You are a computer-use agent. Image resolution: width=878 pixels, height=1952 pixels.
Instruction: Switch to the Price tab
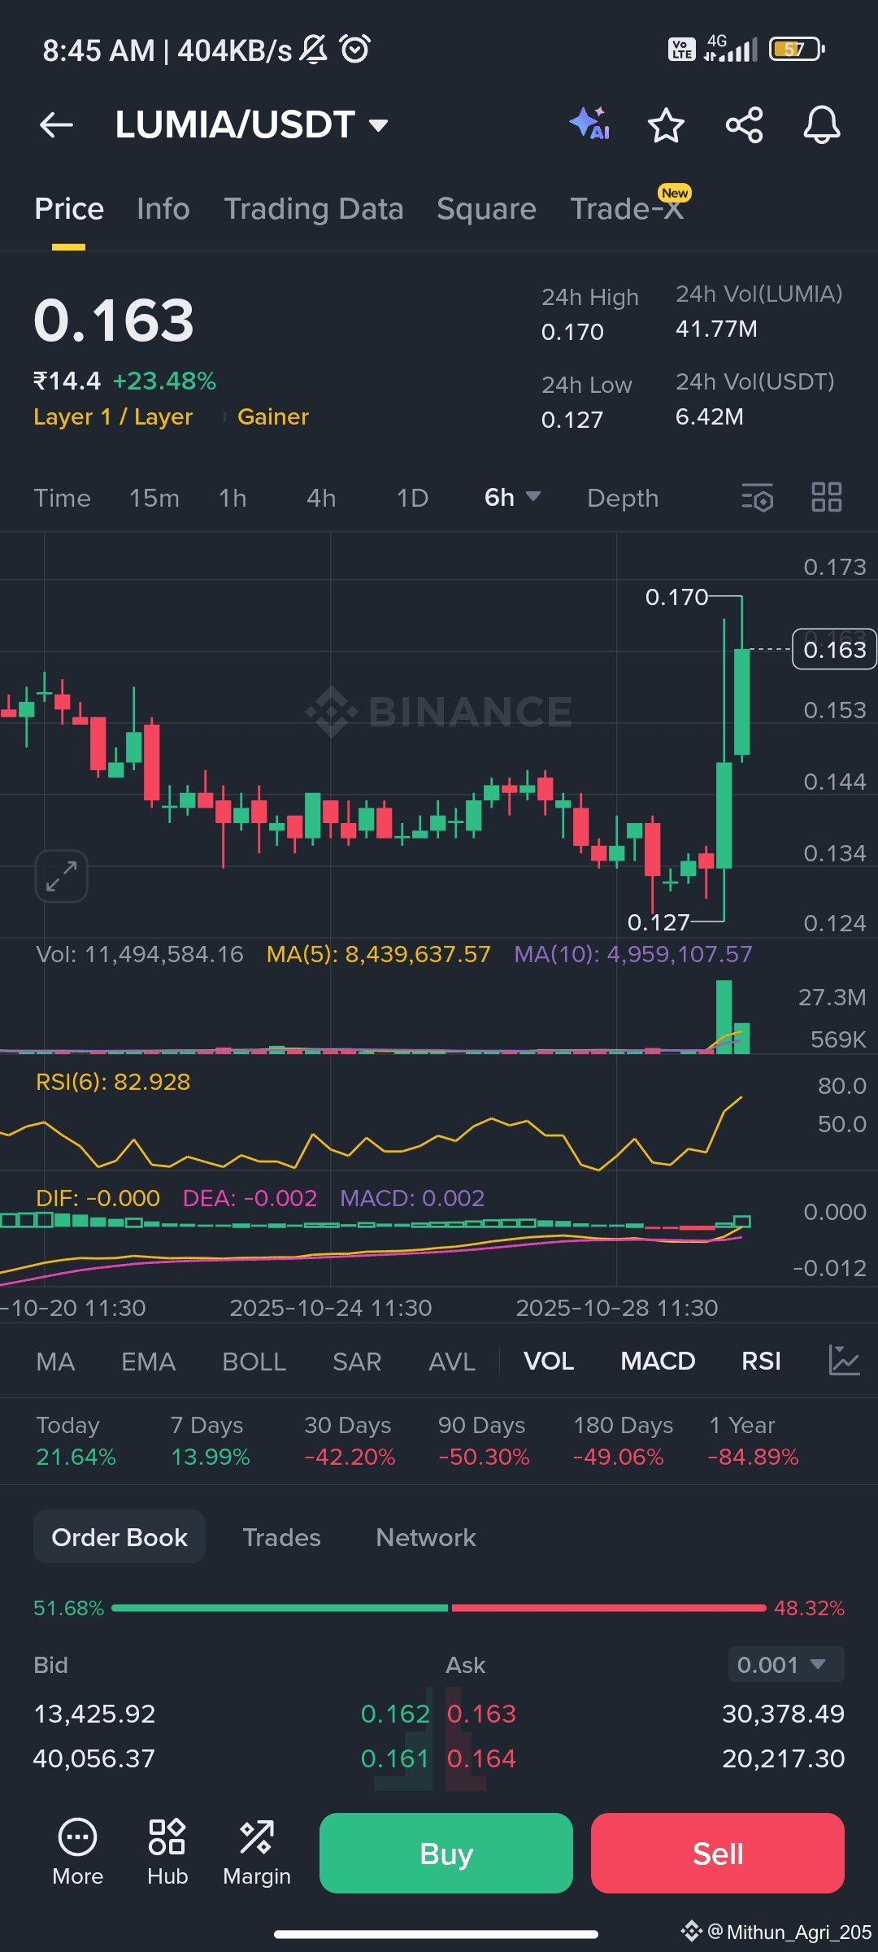(x=69, y=209)
